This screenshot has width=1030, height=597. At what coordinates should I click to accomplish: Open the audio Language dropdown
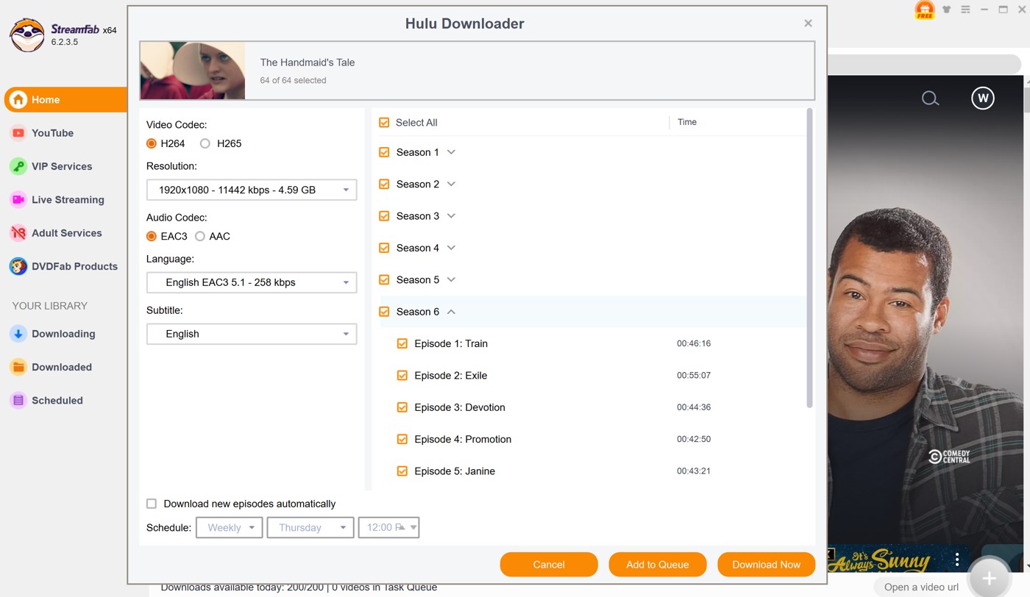(252, 282)
